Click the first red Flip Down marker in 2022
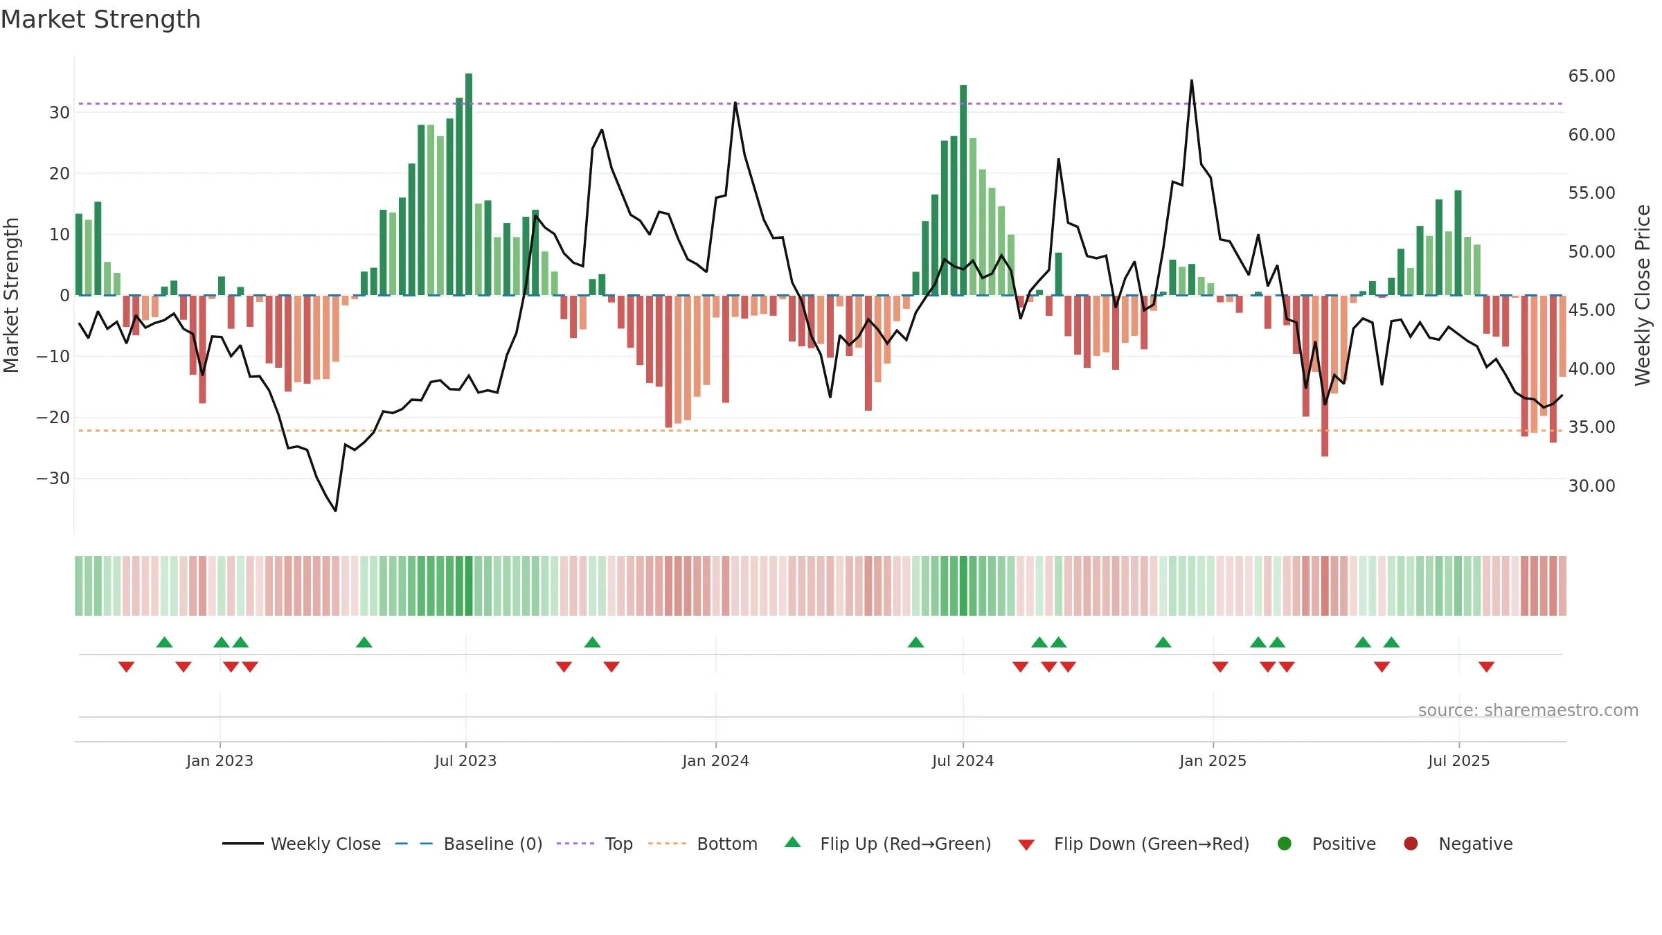The width and height of the screenshot is (1662, 935). (x=126, y=667)
